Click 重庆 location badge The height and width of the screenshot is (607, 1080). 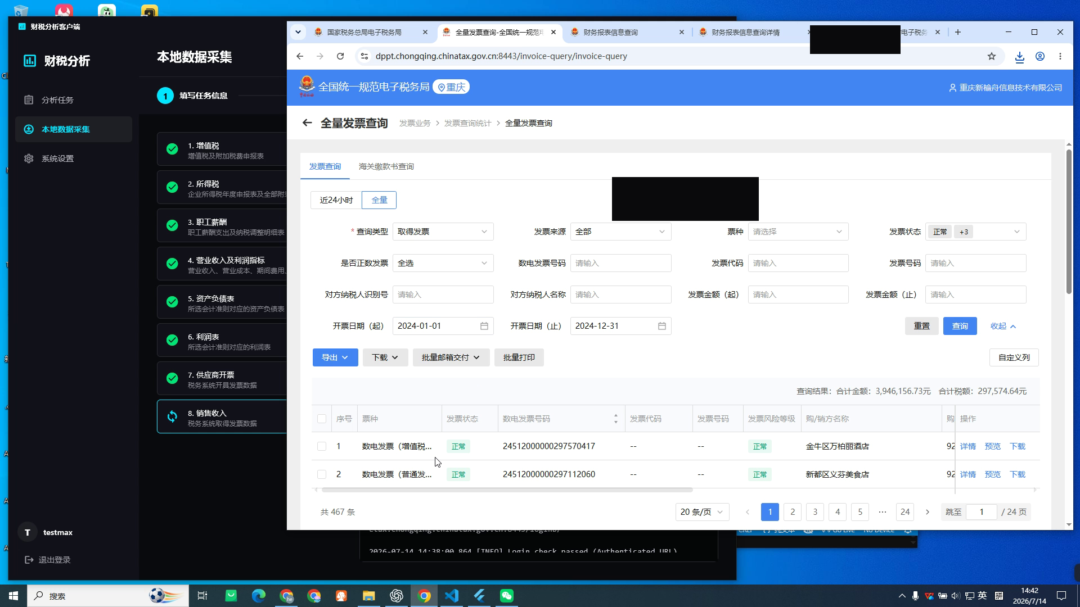(451, 87)
